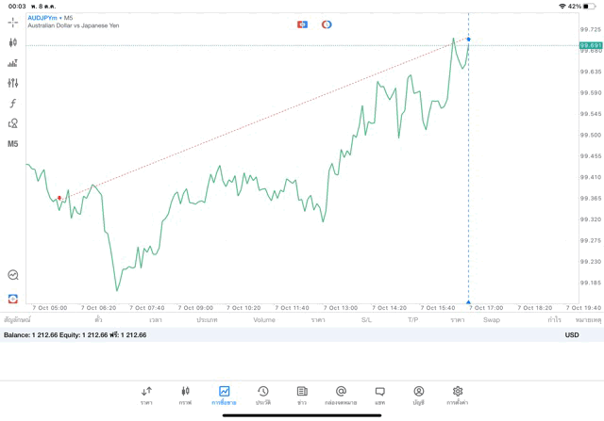Open the chart type candlestick icon
This screenshot has height=421, width=604.
coord(13,42)
